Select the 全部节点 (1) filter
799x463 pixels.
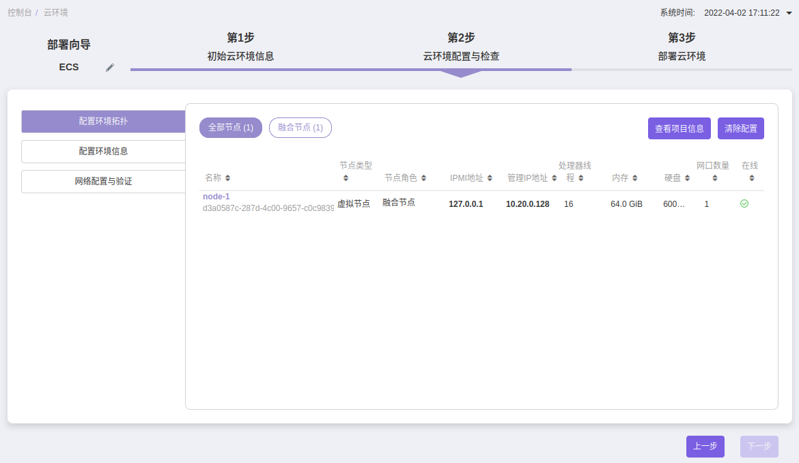pos(231,128)
